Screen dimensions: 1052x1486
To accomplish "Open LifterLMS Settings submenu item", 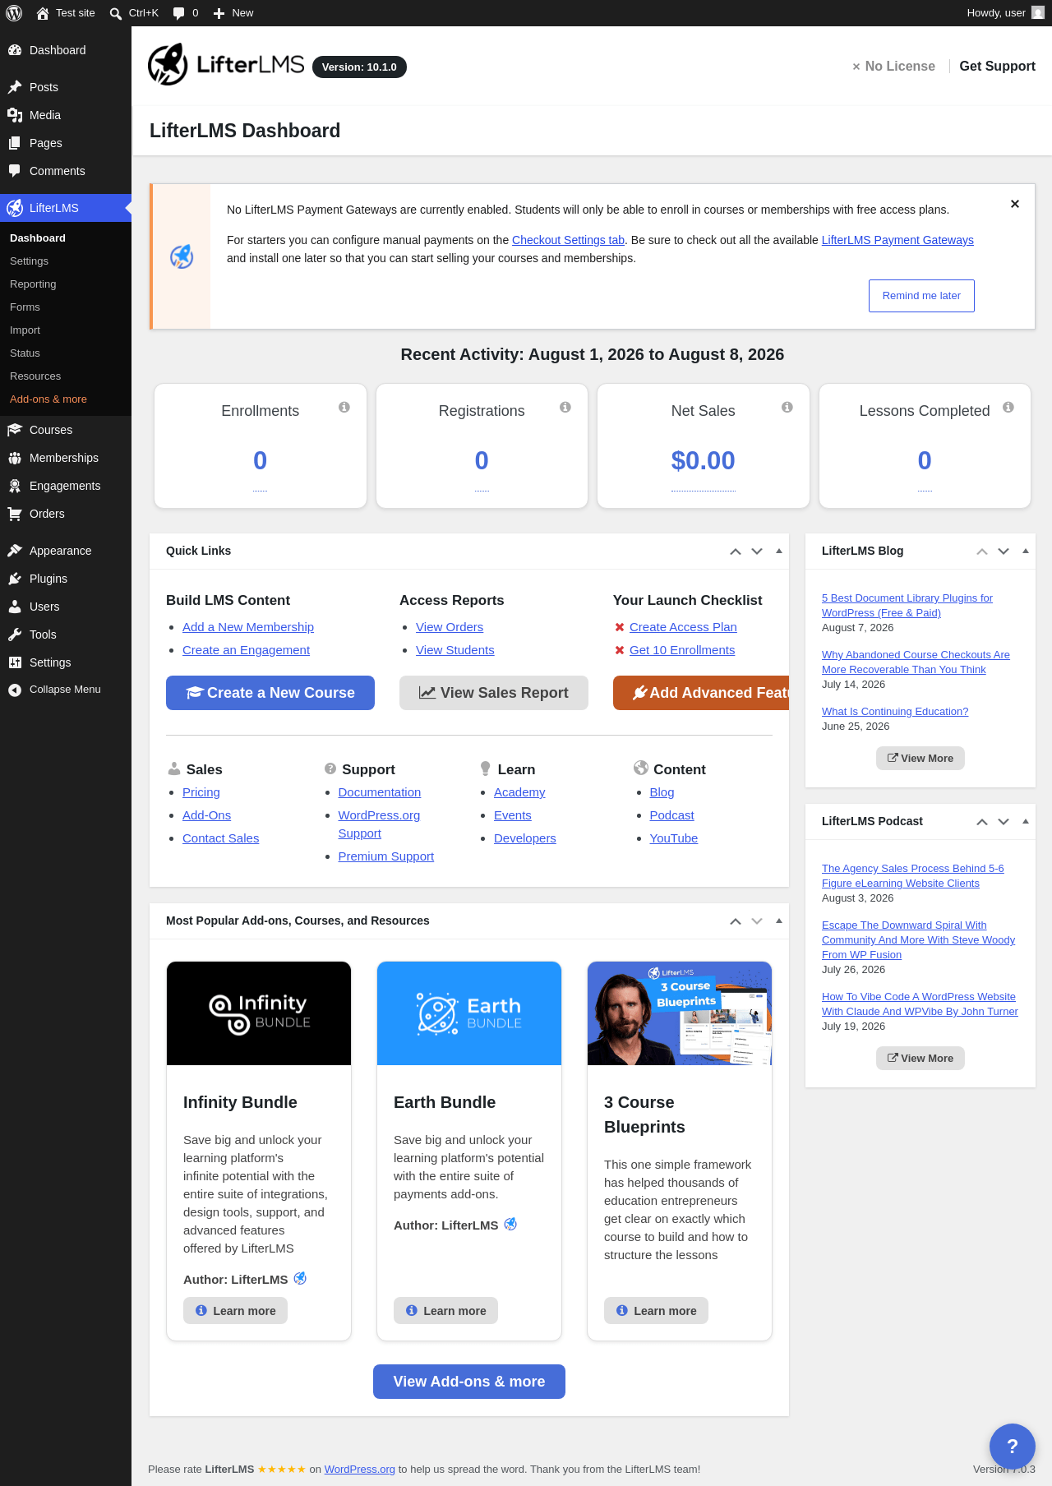I will coord(29,261).
